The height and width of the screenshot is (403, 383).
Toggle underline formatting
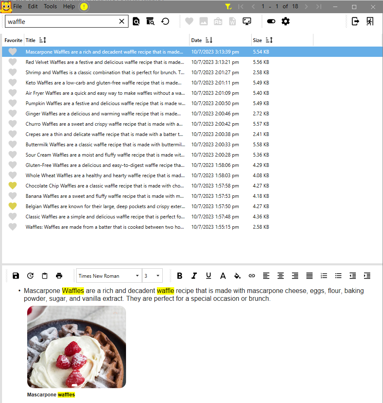tap(208, 276)
